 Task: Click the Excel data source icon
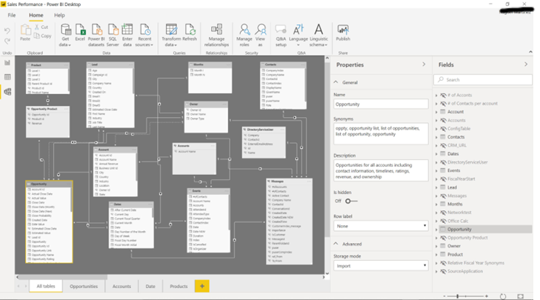[80, 30]
